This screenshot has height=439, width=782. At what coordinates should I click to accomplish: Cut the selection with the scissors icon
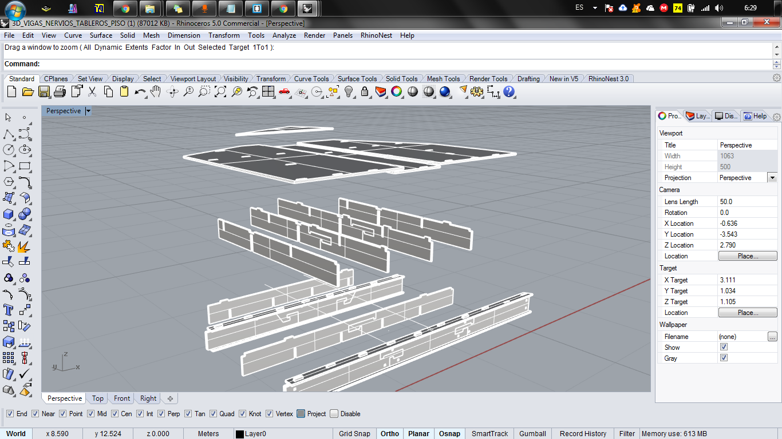[92, 91]
